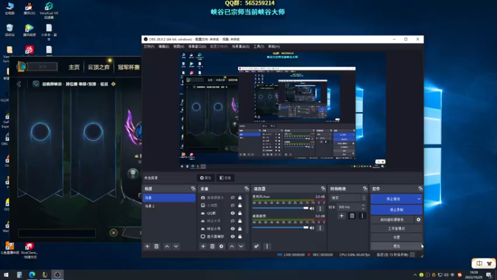
Task: Add a new scene with the plus icon
Action: click(147, 246)
